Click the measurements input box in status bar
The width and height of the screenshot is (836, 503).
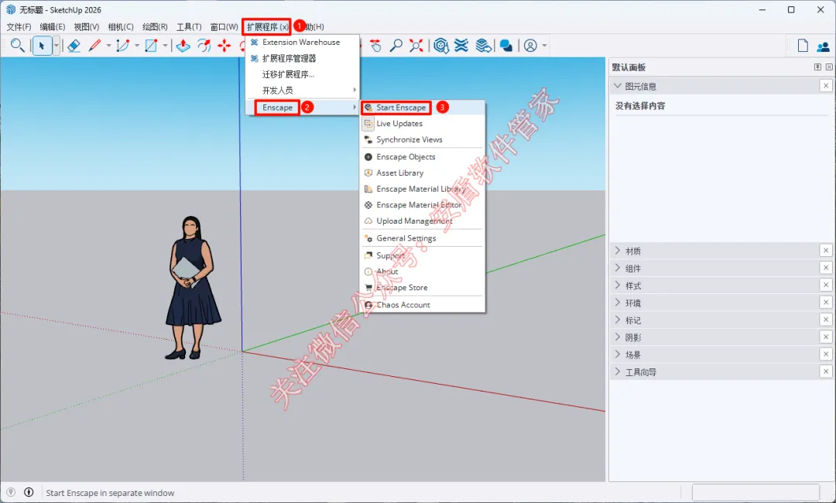click(x=755, y=492)
